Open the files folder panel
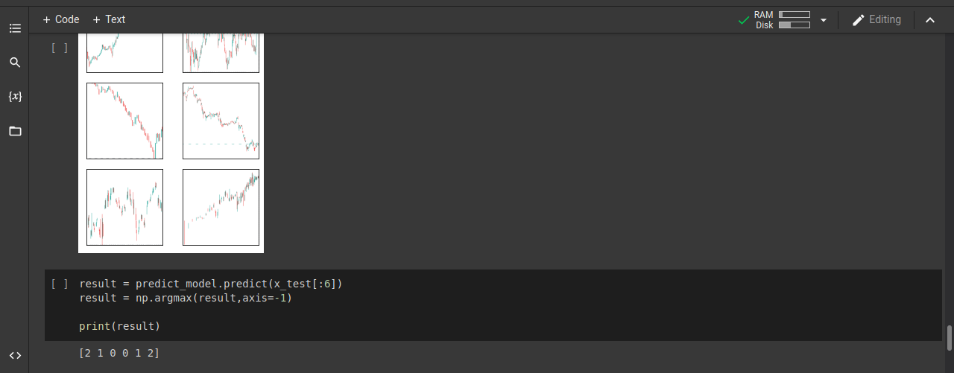 [x=15, y=131]
